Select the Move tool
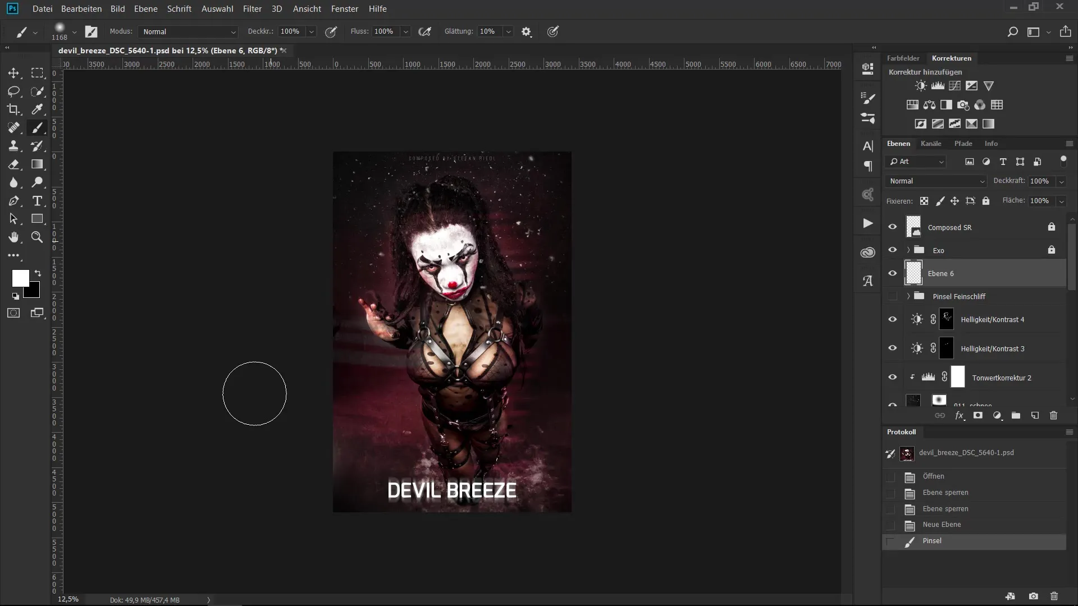1078x606 pixels. coord(13,73)
